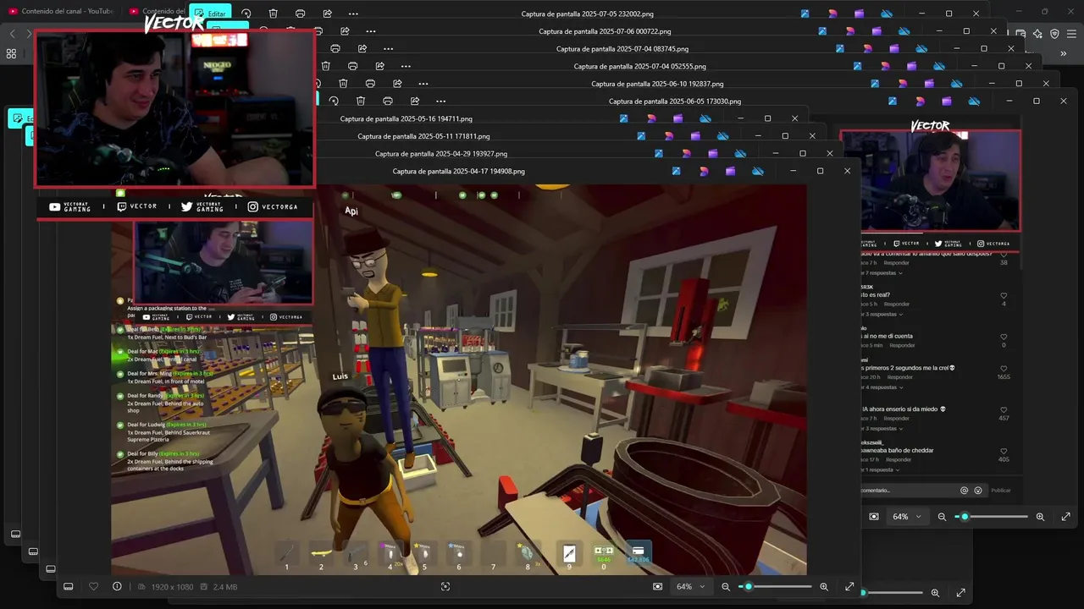Favorite the 194908 image with heart

(x=93, y=586)
